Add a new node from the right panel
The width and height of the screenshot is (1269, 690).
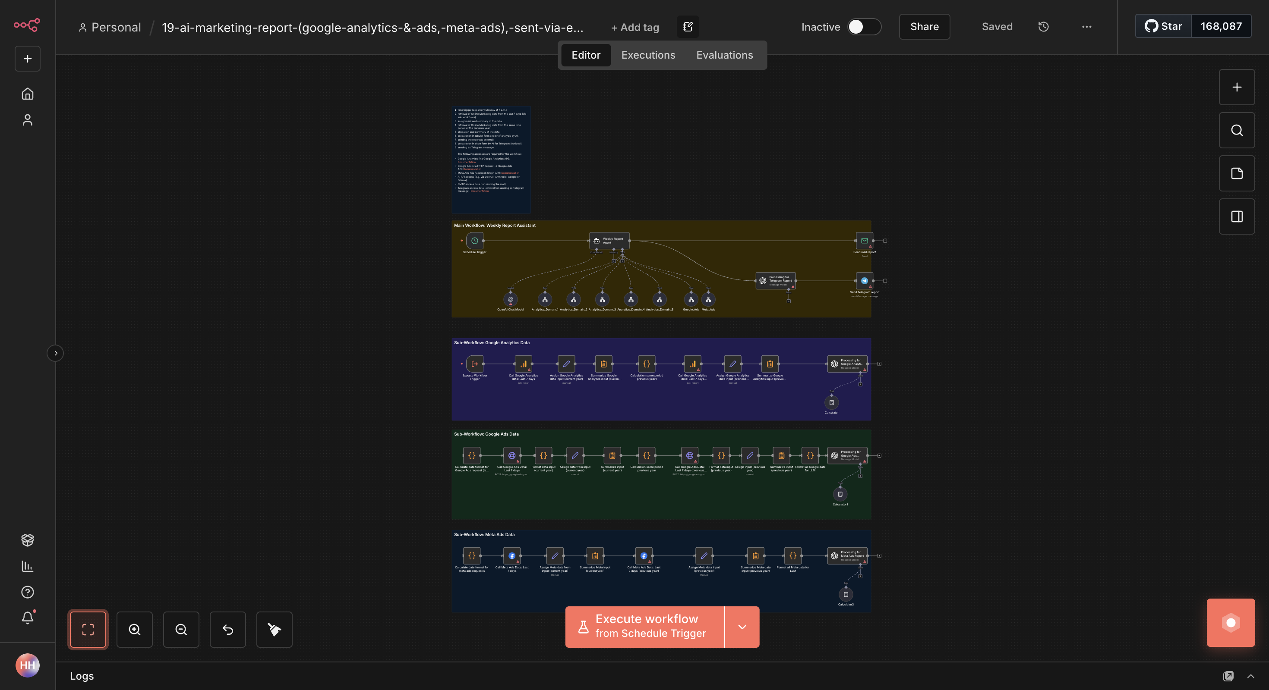click(1237, 87)
